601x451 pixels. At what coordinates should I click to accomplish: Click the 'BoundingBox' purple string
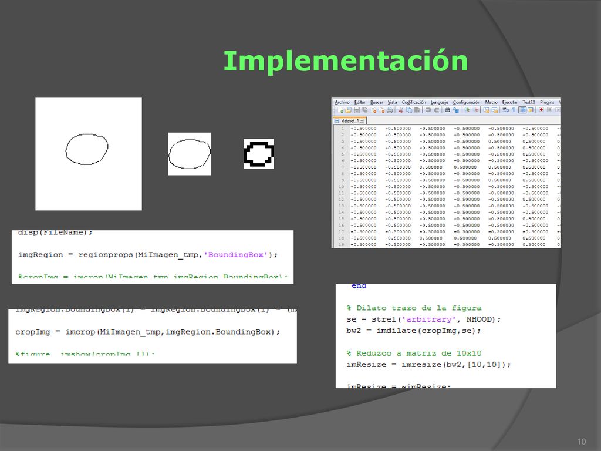click(236, 255)
